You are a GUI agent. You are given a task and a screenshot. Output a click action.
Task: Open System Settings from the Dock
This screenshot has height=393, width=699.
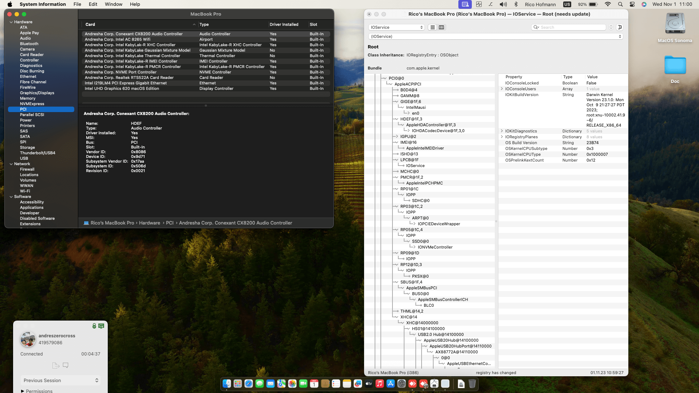tap(402, 384)
